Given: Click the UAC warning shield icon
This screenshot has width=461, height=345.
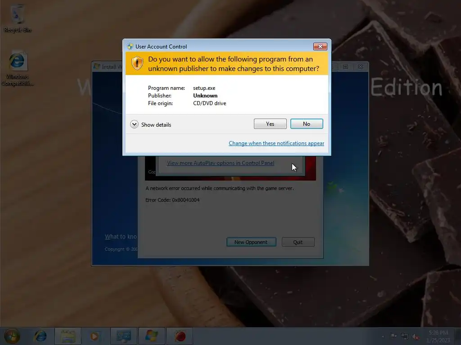Looking at the screenshot, I should click(137, 63).
